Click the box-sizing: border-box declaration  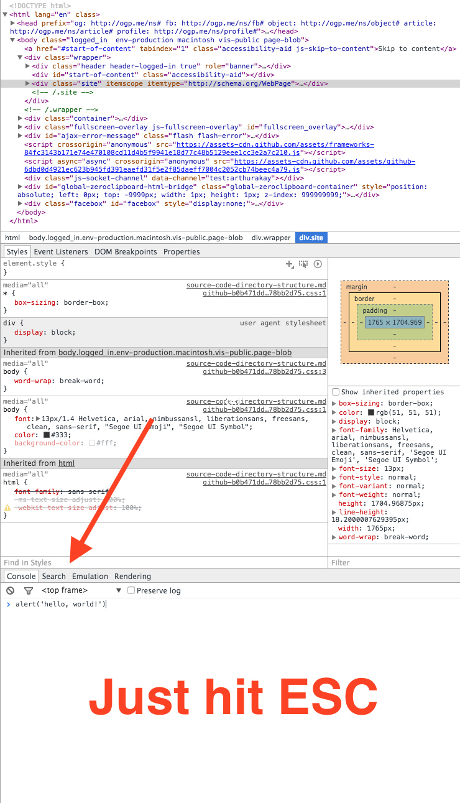click(x=61, y=302)
